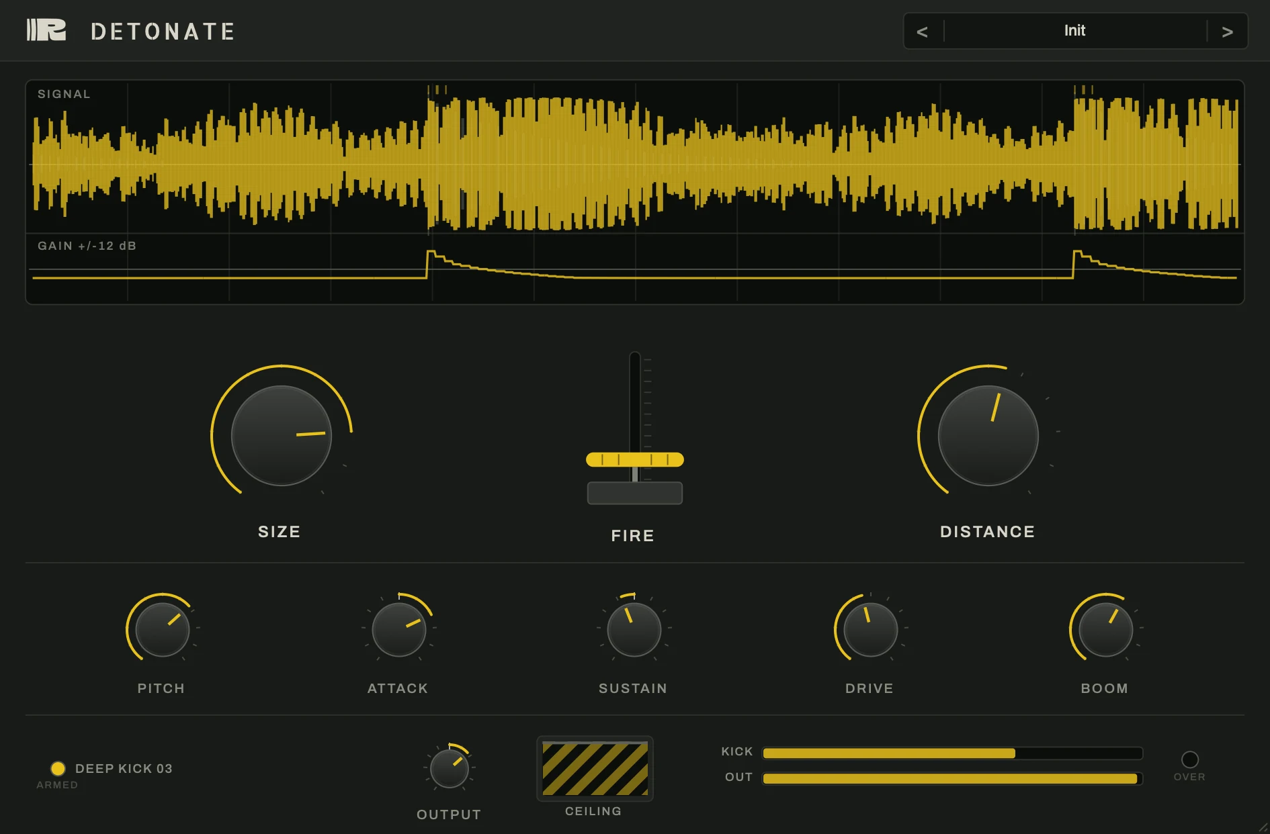Click the SIZE knob
The width and height of the screenshot is (1270, 834).
pos(282,435)
